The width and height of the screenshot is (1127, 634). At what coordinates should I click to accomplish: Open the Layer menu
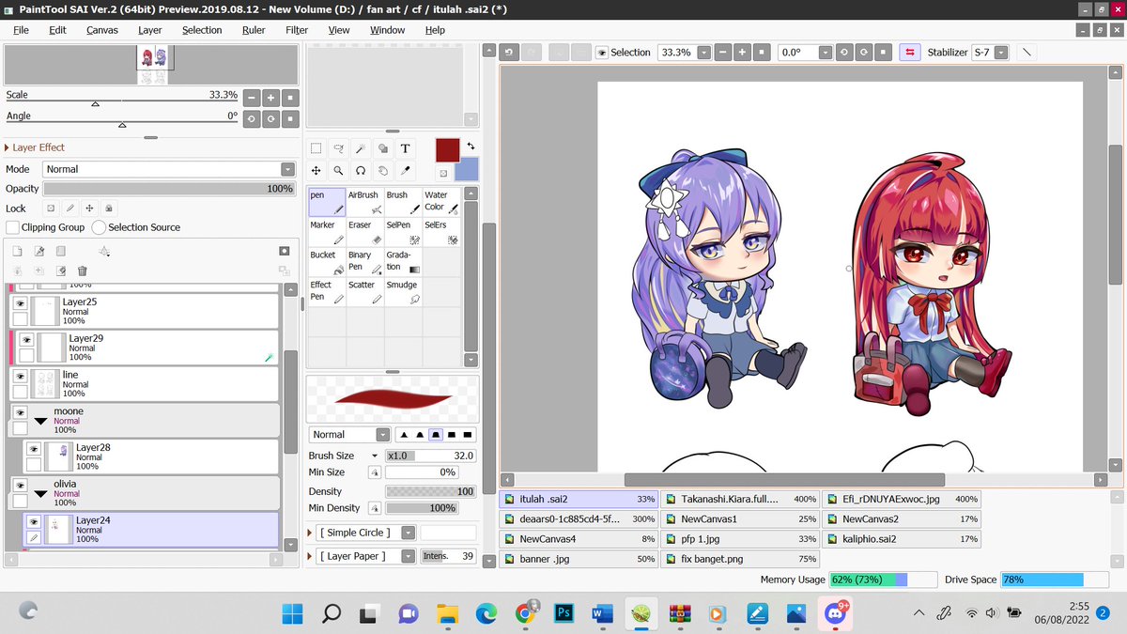pyautogui.click(x=150, y=30)
